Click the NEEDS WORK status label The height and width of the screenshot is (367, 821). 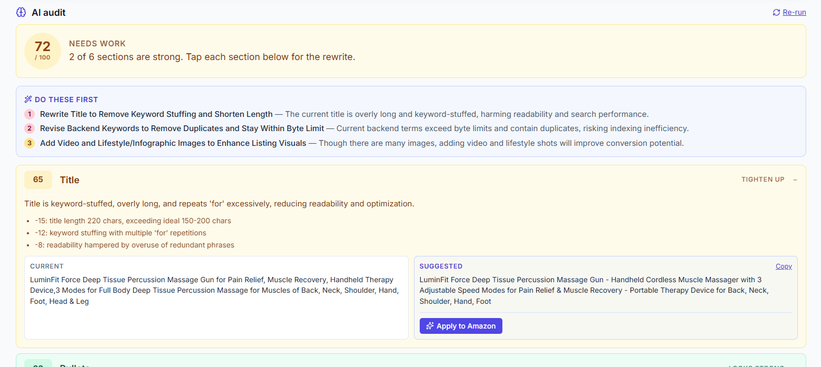pos(97,44)
